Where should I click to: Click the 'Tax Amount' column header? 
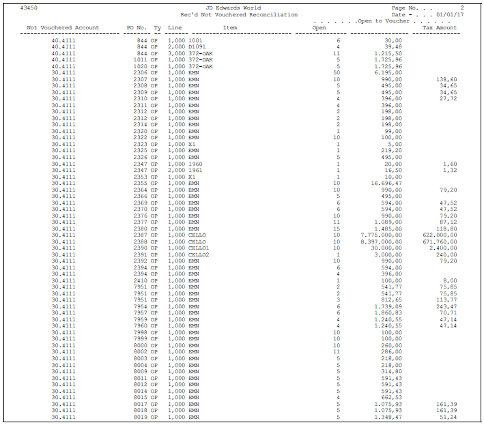(x=440, y=27)
